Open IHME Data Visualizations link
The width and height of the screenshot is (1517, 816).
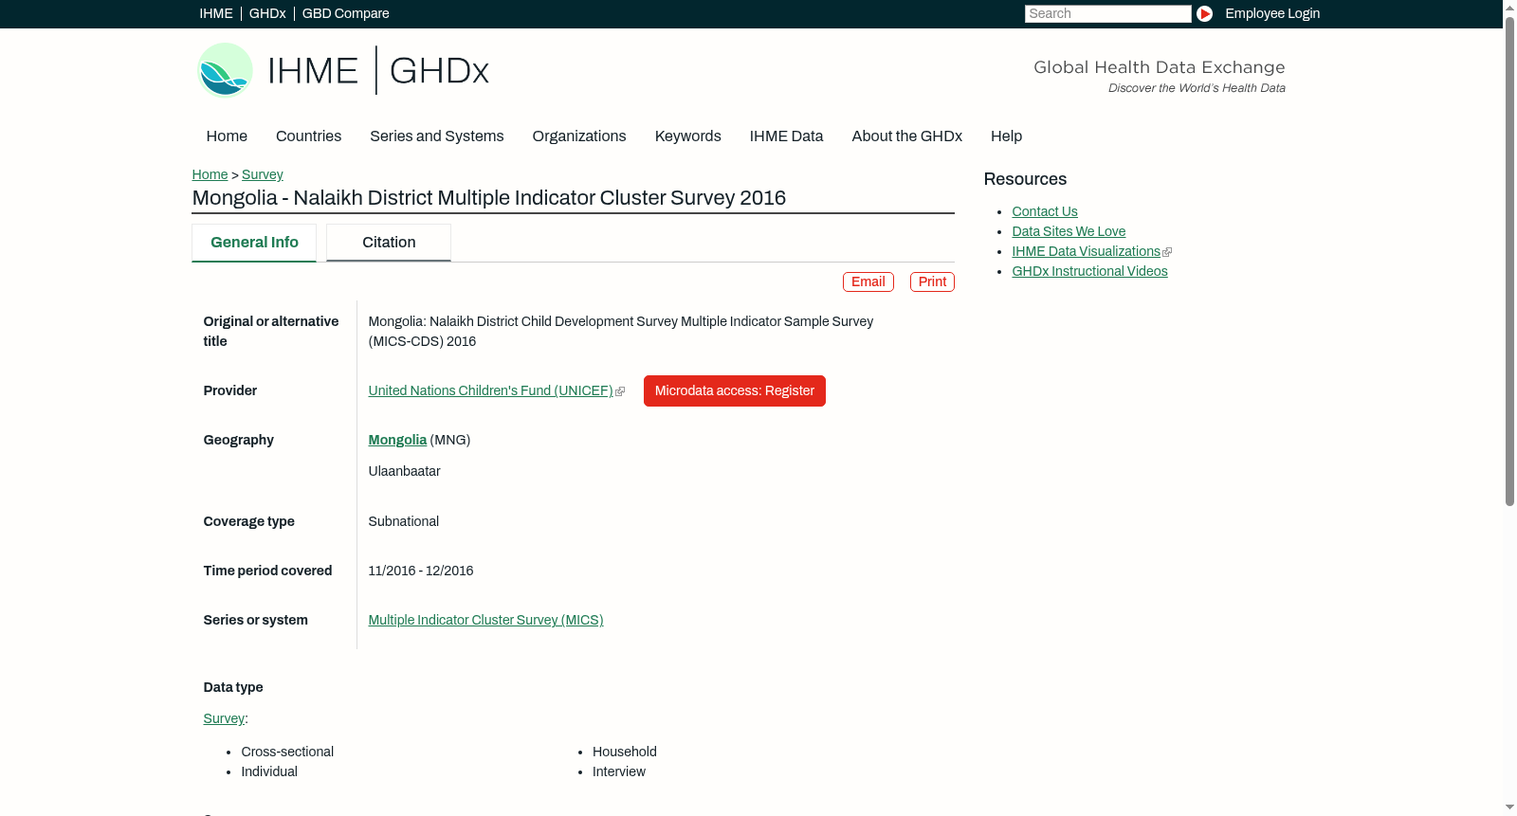pyautogui.click(x=1086, y=251)
